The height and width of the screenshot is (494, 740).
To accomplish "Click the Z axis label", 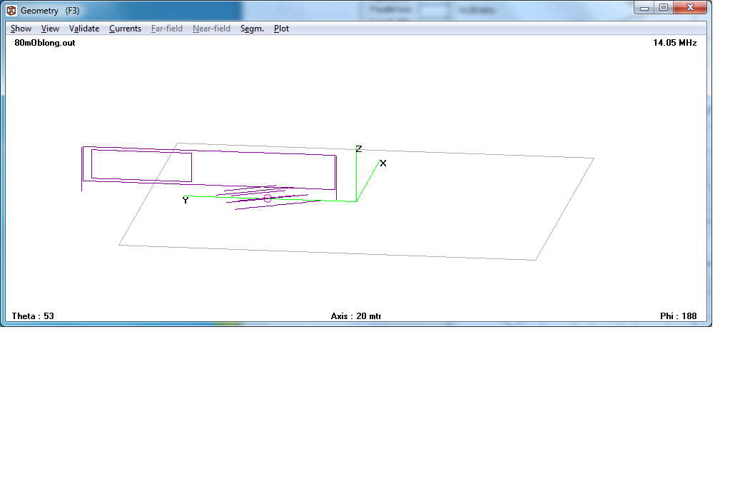I will (359, 148).
